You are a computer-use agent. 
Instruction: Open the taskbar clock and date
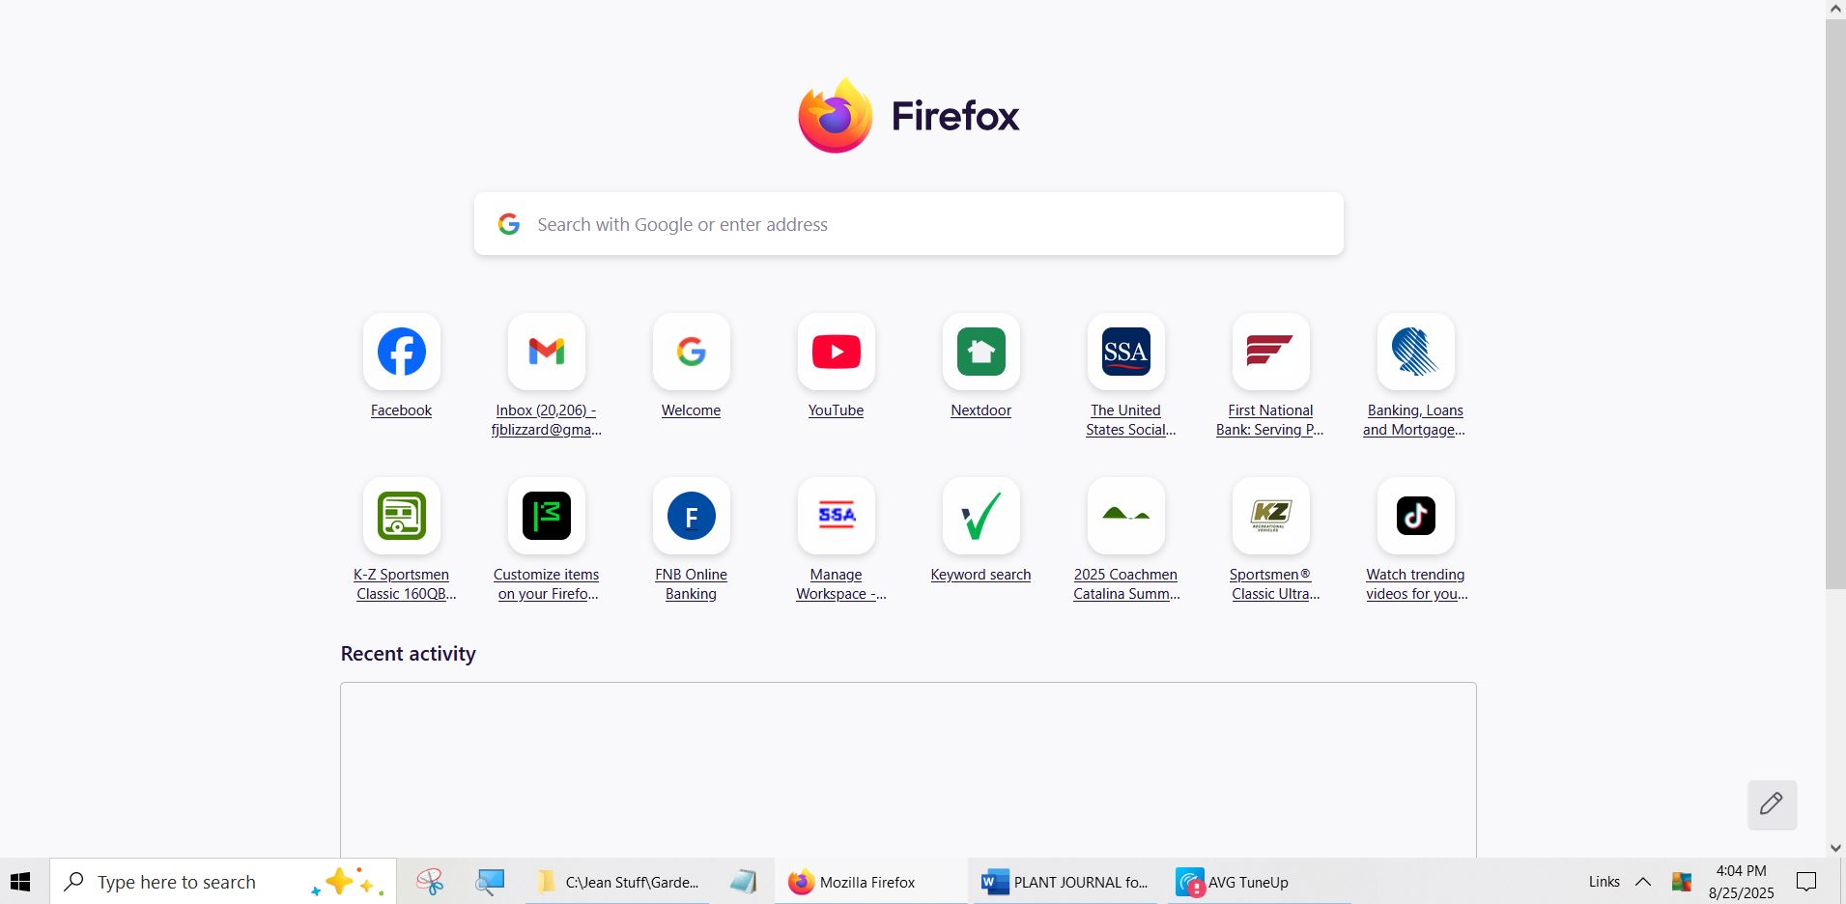(x=1742, y=882)
